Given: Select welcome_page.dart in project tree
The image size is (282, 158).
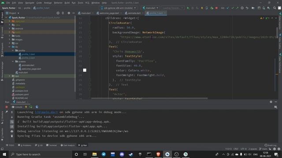Looking at the screenshot, I should [31, 69].
